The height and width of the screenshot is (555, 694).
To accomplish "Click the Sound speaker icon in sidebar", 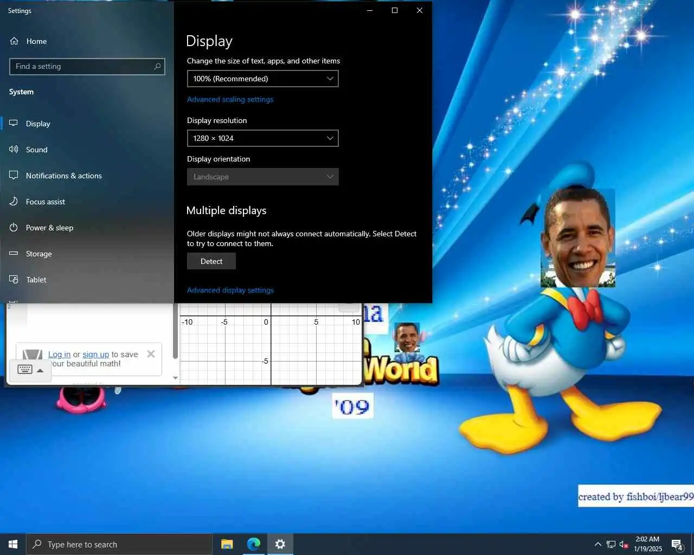I will point(14,149).
